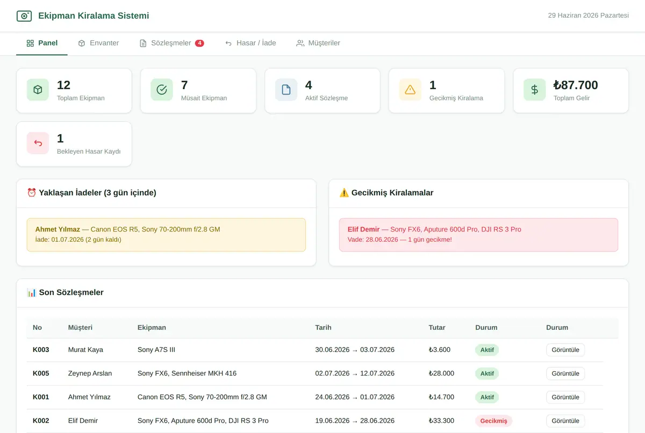Viewport: 645px width, 433px height.
Task: Click the alarm clock icon beside Yaklaşan İadeler
Action: (x=32, y=193)
